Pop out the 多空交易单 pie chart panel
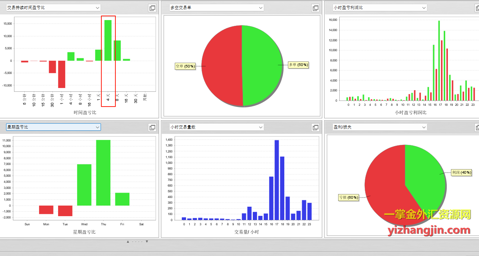This screenshot has height=256, width=479. [315, 8]
